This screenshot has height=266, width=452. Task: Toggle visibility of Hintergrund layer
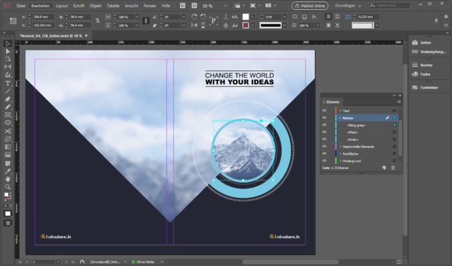(324, 161)
